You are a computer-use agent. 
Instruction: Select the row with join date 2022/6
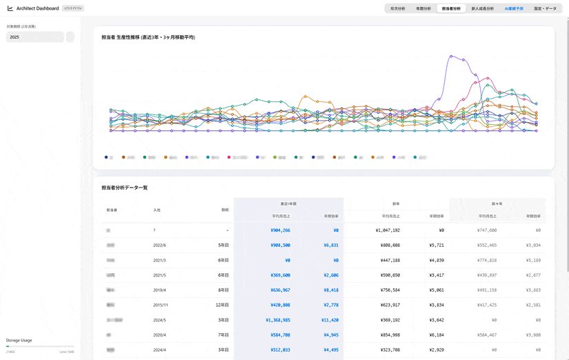point(324,246)
